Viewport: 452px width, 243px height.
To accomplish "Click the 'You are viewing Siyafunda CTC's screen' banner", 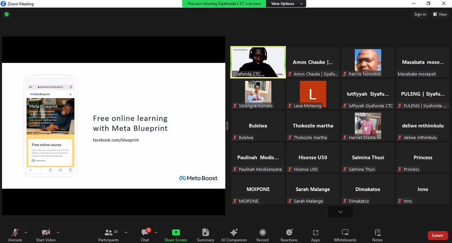I will [x=224, y=4].
